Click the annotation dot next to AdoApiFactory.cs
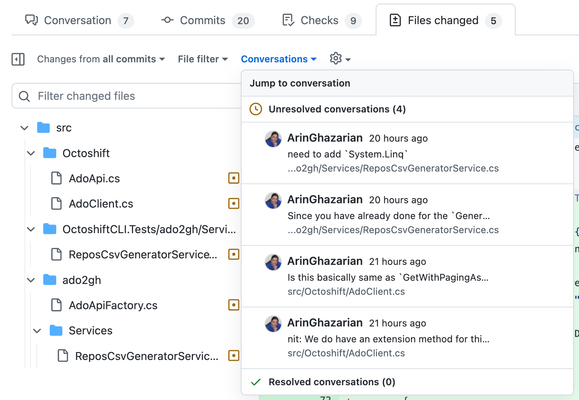 [x=234, y=305]
